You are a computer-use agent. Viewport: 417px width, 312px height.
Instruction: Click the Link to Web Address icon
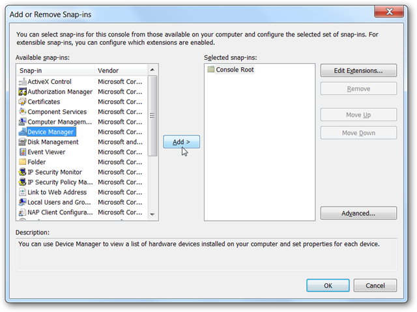(x=23, y=192)
